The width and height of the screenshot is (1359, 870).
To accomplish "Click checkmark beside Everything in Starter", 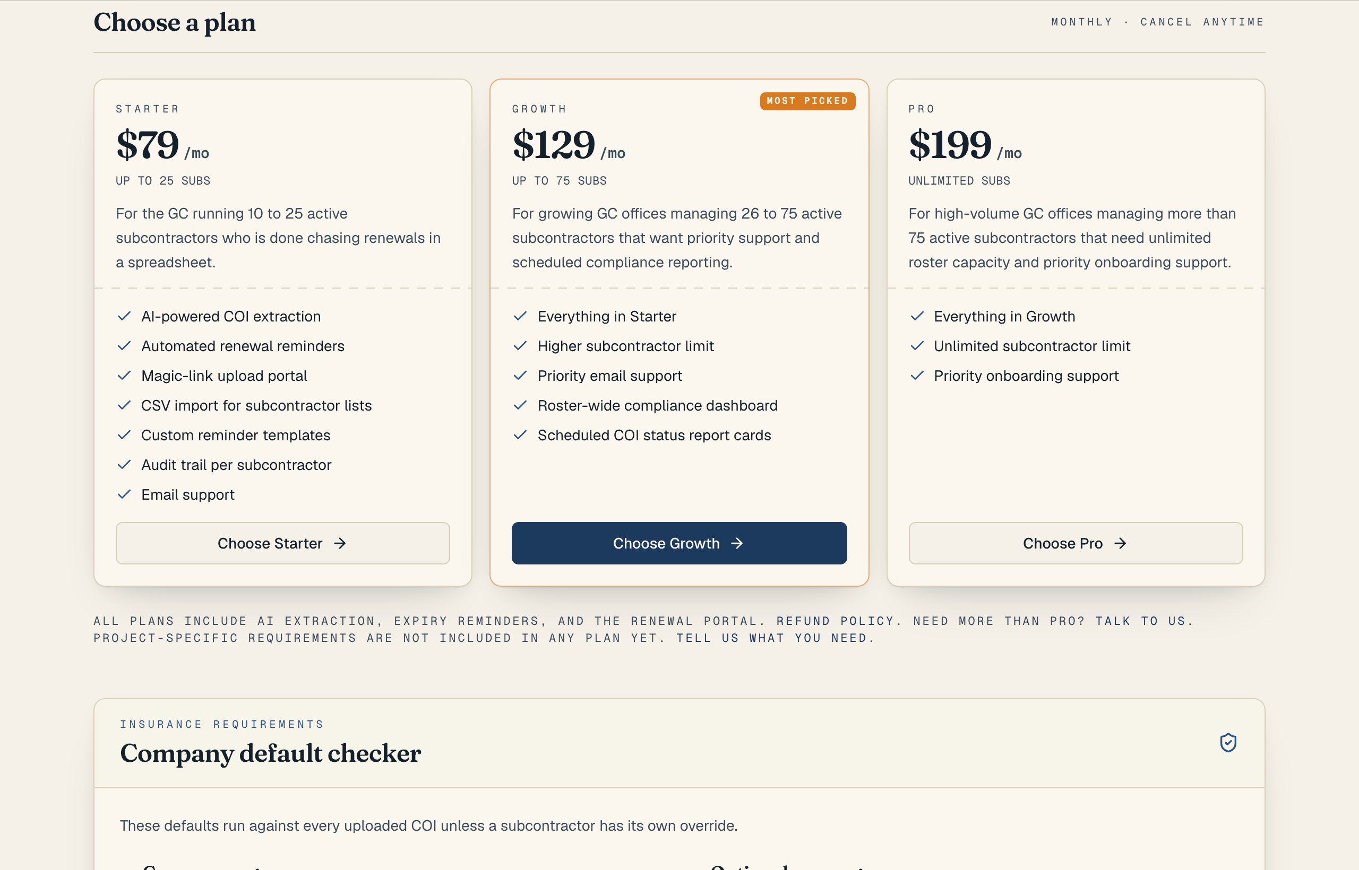I will tap(520, 316).
